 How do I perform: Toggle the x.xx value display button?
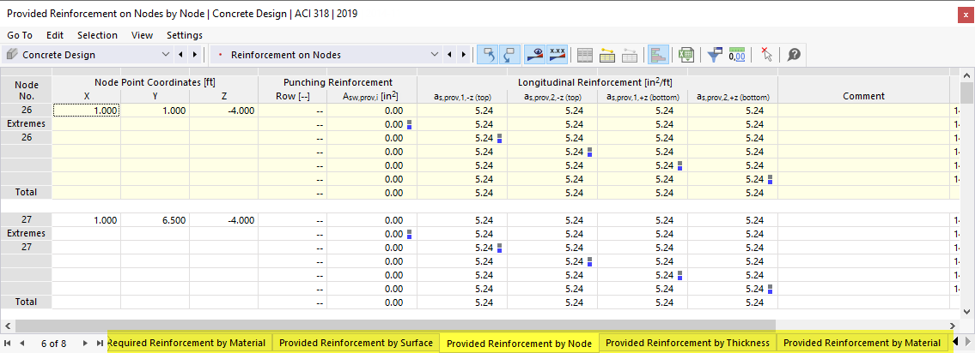(557, 54)
